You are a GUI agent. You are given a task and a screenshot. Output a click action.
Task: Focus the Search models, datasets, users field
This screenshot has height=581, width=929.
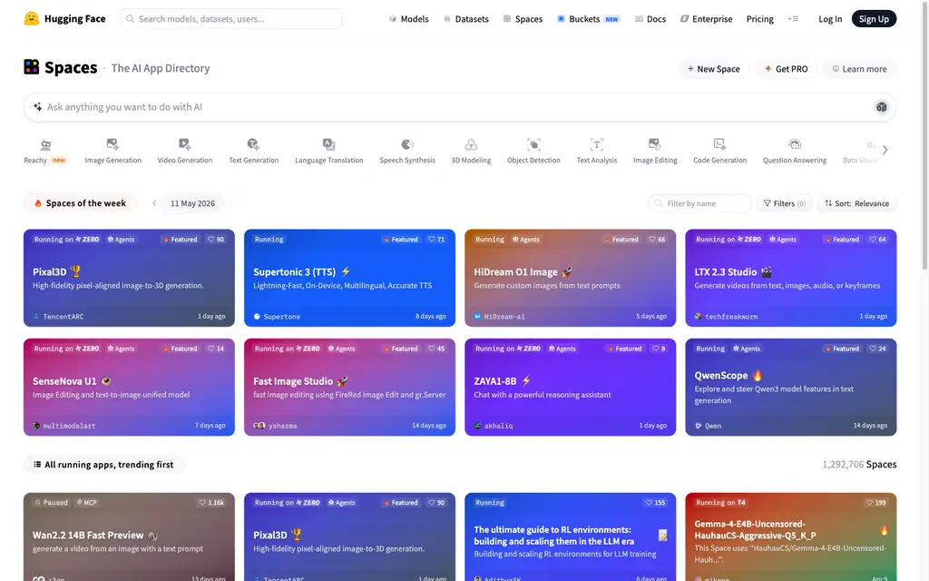(231, 19)
